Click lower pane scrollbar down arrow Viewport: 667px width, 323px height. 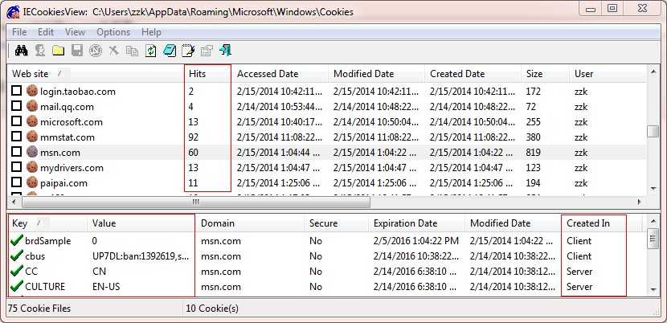(x=653, y=290)
